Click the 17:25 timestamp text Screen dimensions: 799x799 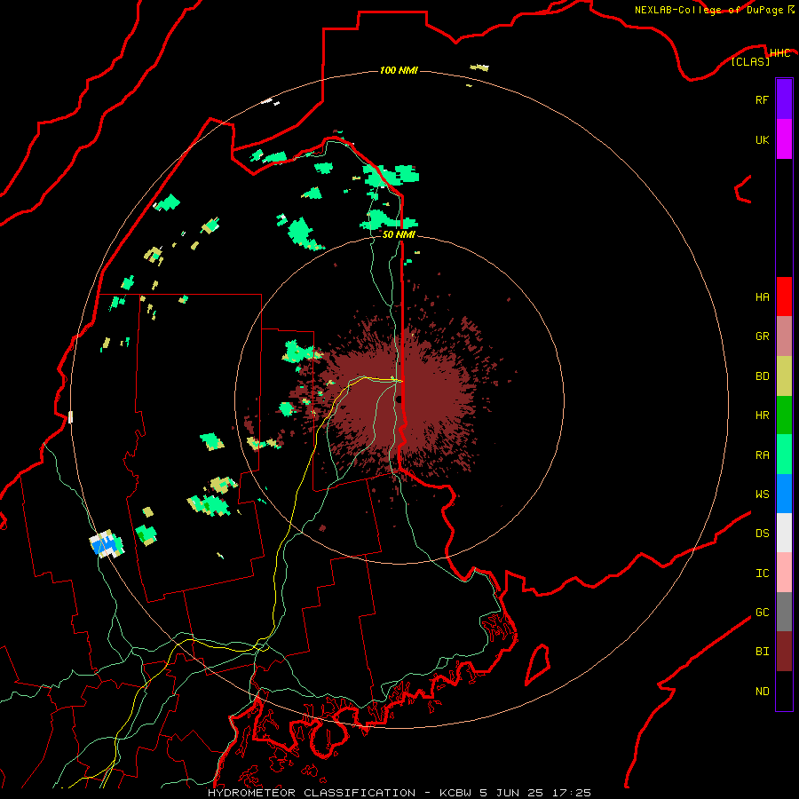(573, 793)
